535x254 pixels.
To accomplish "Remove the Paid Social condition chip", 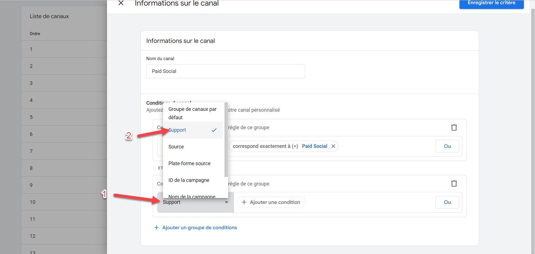I will pos(333,146).
